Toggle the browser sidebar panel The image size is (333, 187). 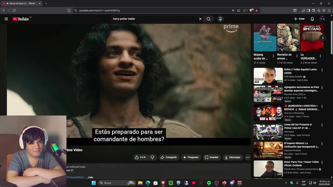pyautogui.click(x=308, y=10)
